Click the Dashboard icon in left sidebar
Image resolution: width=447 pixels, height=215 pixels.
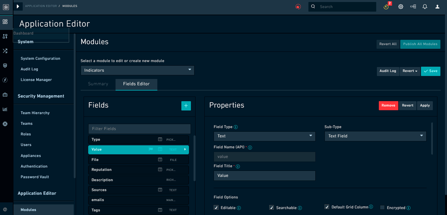(x=5, y=22)
